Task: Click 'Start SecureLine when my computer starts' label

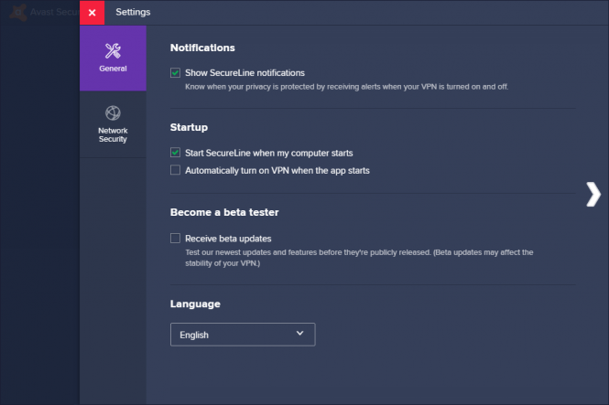Action: (268, 153)
